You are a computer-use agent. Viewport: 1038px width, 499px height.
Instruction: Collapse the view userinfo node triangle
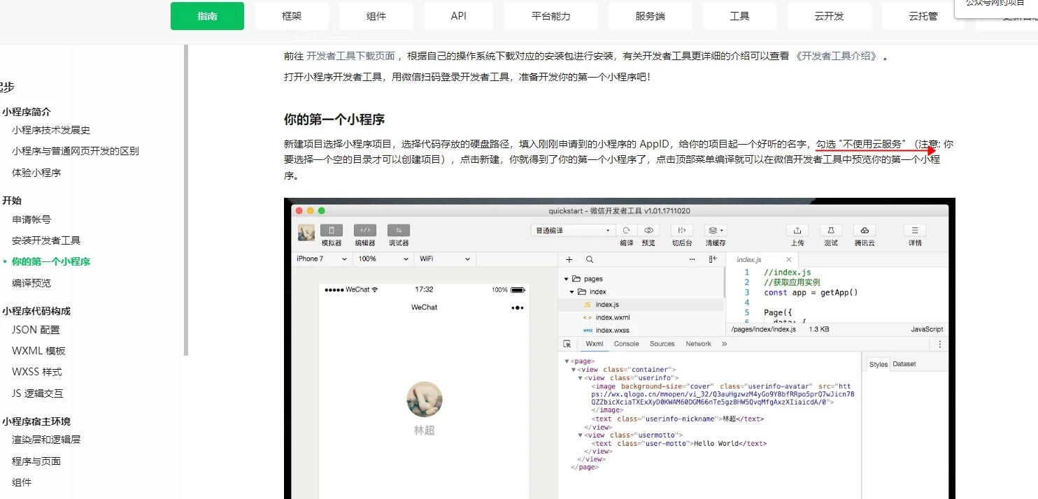580,377
